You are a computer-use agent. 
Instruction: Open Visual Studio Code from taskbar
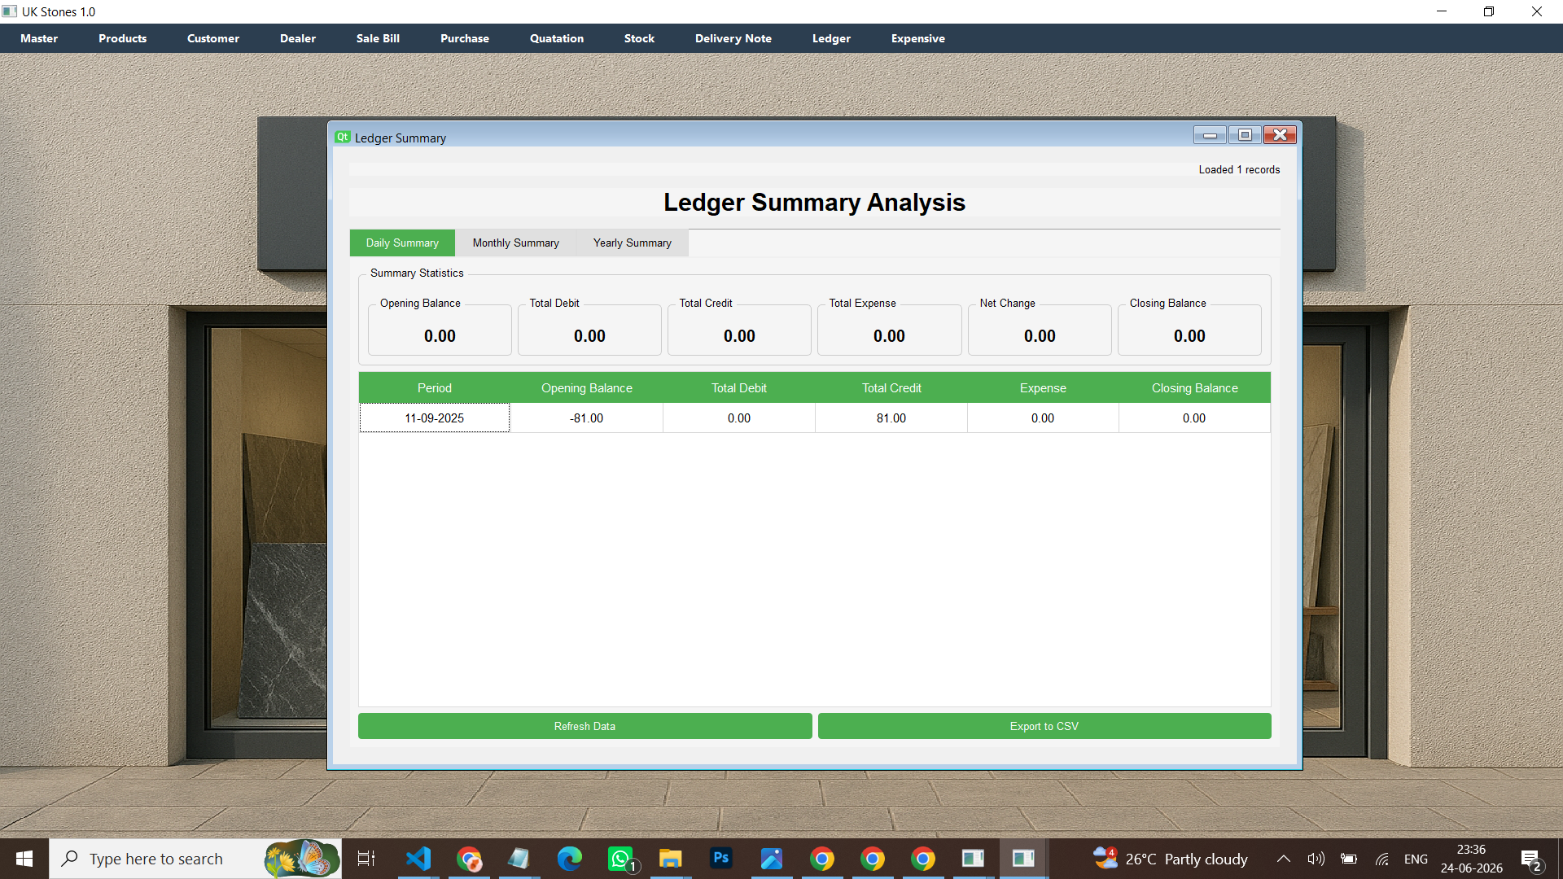point(418,859)
